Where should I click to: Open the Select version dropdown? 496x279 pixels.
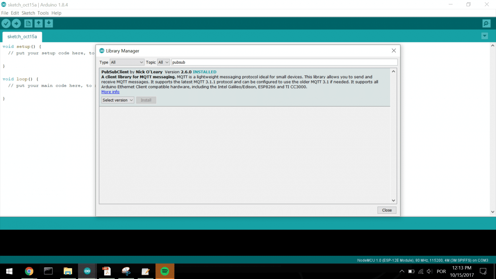[118, 100]
